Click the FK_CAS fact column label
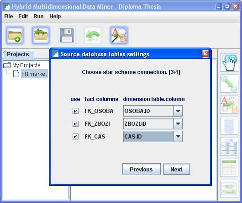This screenshot has width=242, height=203. (x=95, y=137)
